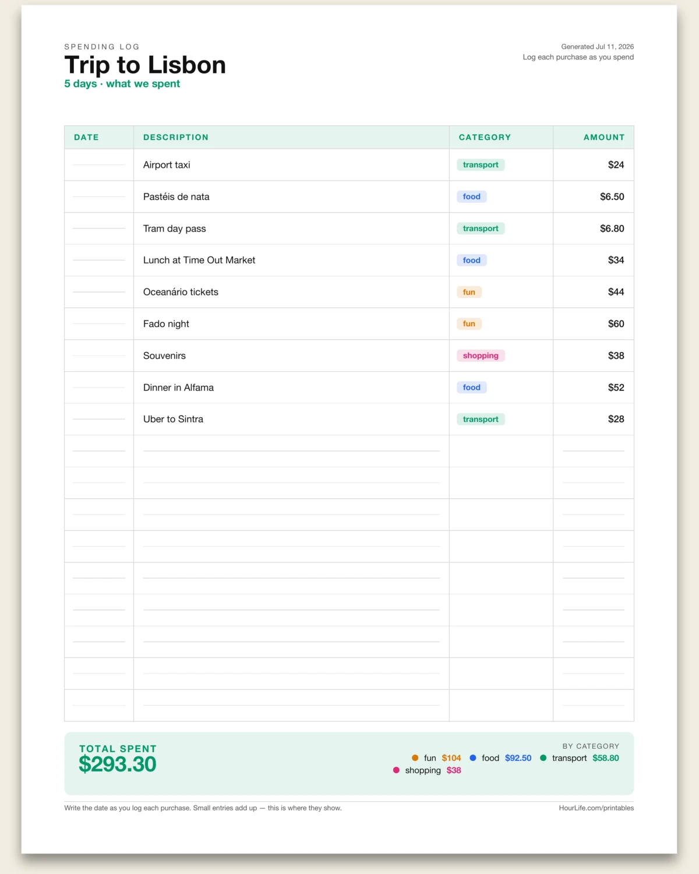Viewport: 699px width, 874px height.
Task: Select 'Lunch at Time Out Market' description
Action: (199, 260)
